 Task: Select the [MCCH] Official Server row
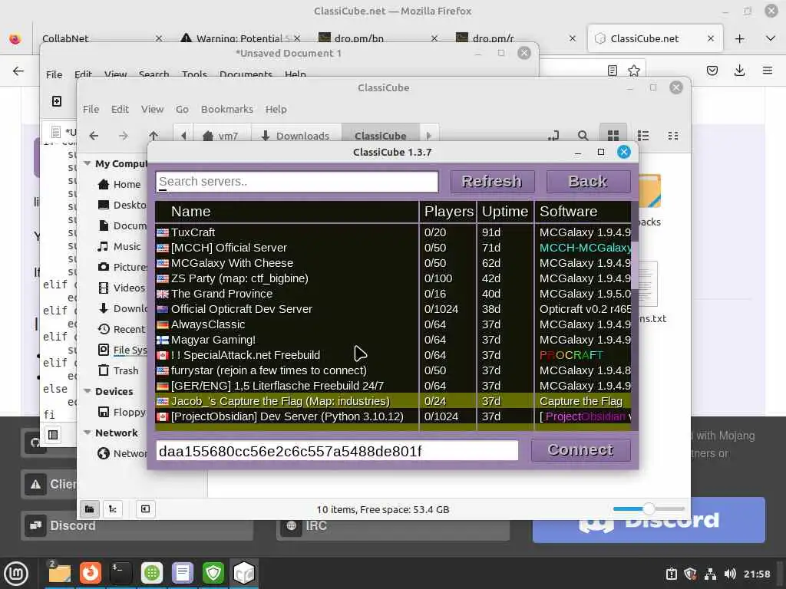coord(393,248)
